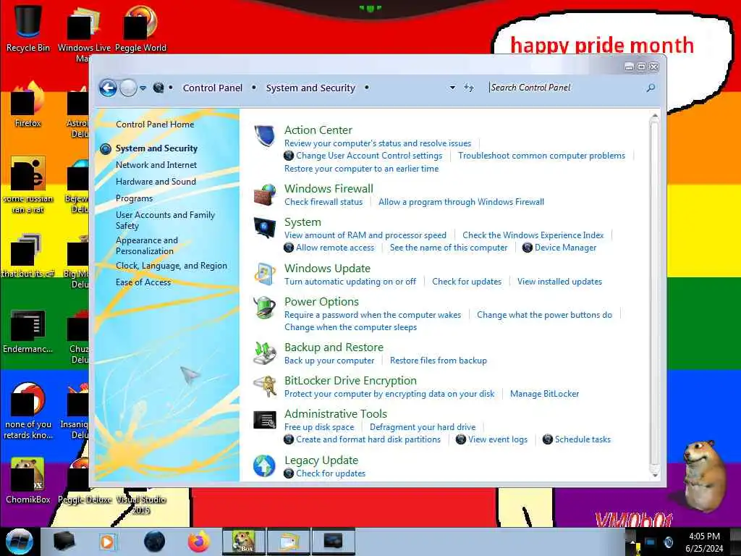This screenshot has height=556, width=741.
Task: Click the Search Control Panel field
Action: pyautogui.click(x=567, y=88)
